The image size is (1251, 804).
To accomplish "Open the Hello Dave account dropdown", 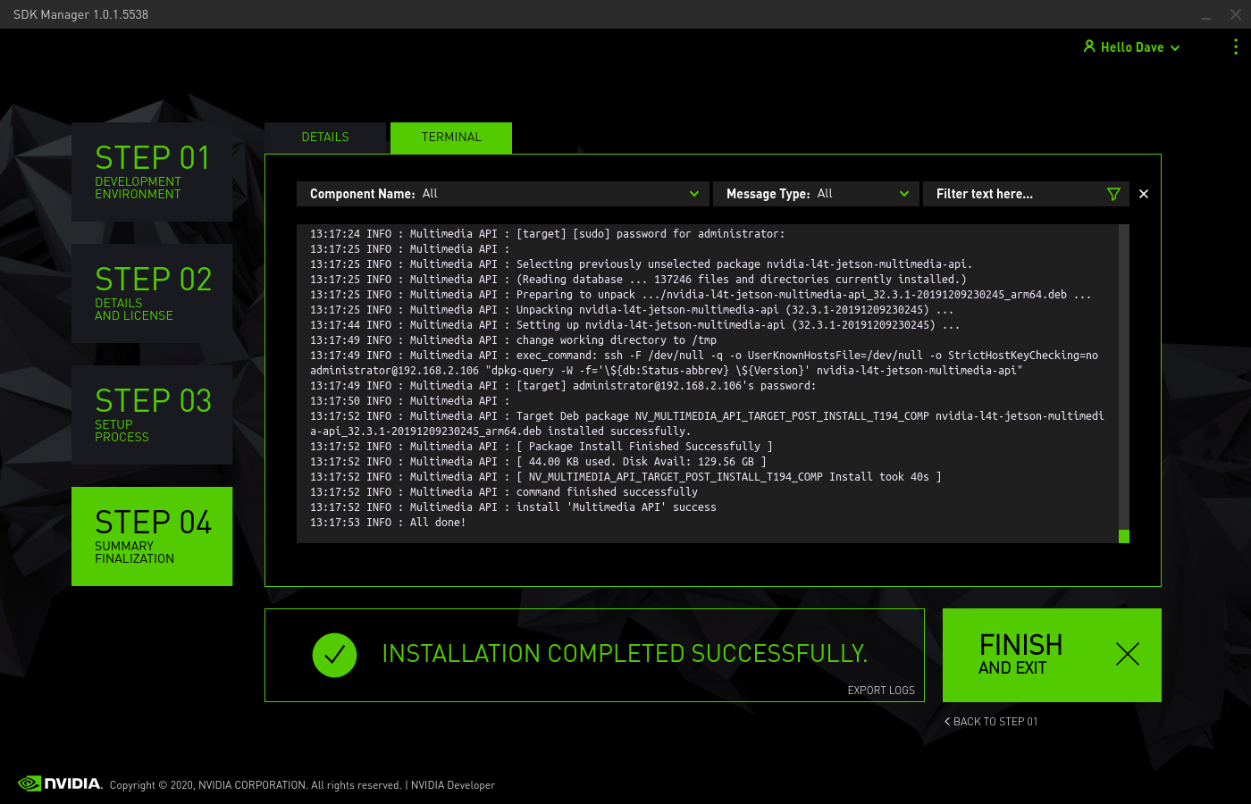I will click(x=1131, y=47).
